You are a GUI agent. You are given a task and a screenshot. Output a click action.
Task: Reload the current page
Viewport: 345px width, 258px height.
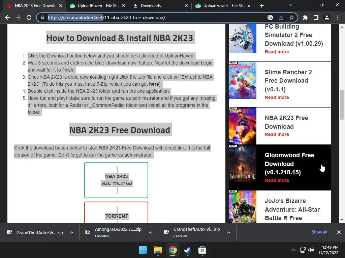pyautogui.click(x=29, y=17)
